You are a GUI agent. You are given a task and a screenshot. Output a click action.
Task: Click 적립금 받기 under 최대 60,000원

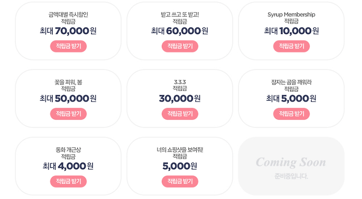click(180, 46)
